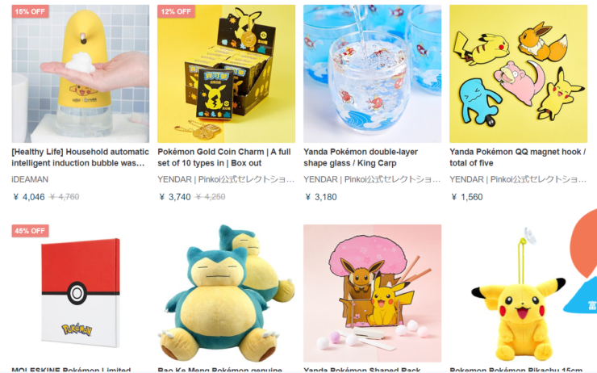Open Household automatic intelligent induction bubble title

(80, 157)
